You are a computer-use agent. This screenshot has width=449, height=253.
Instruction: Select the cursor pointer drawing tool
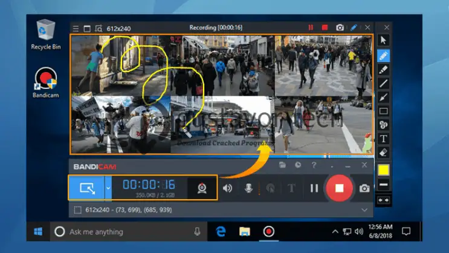pos(383,40)
